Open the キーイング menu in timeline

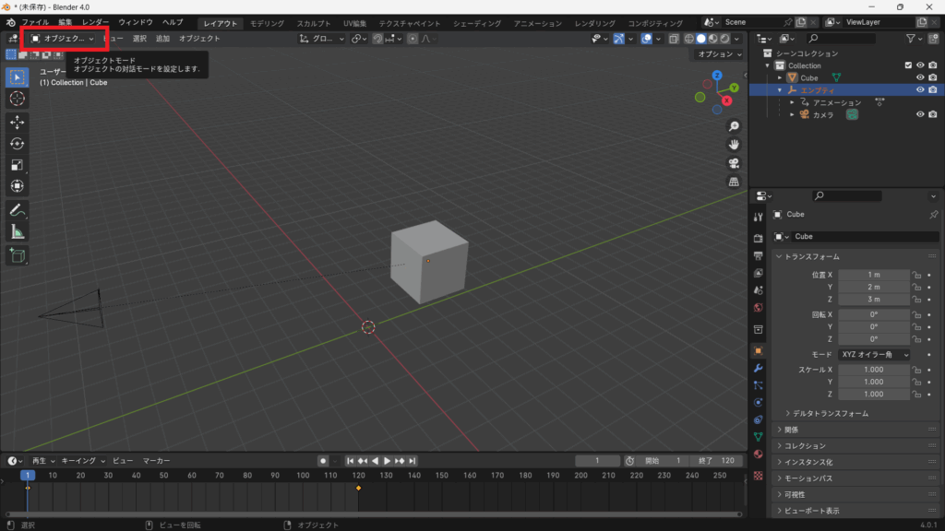coord(81,460)
